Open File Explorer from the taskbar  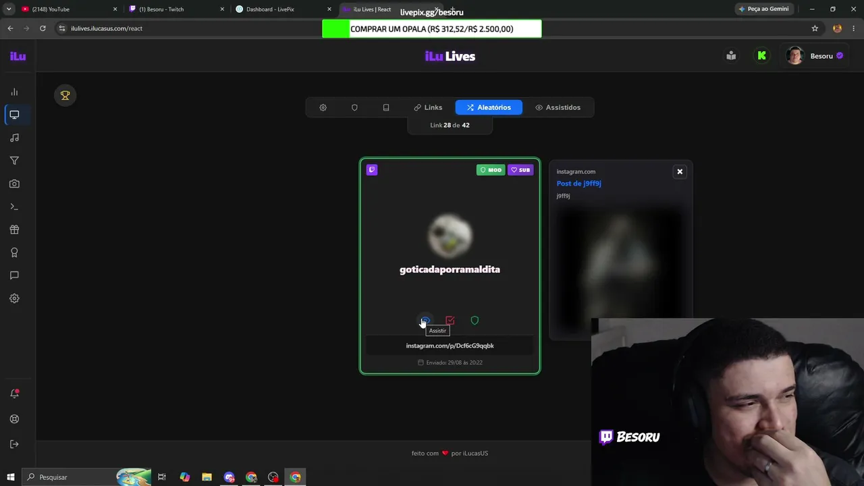coord(207,477)
